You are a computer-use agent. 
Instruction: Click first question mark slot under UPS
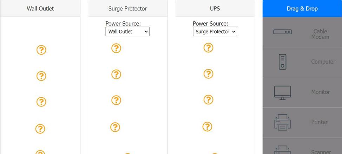tap(208, 48)
